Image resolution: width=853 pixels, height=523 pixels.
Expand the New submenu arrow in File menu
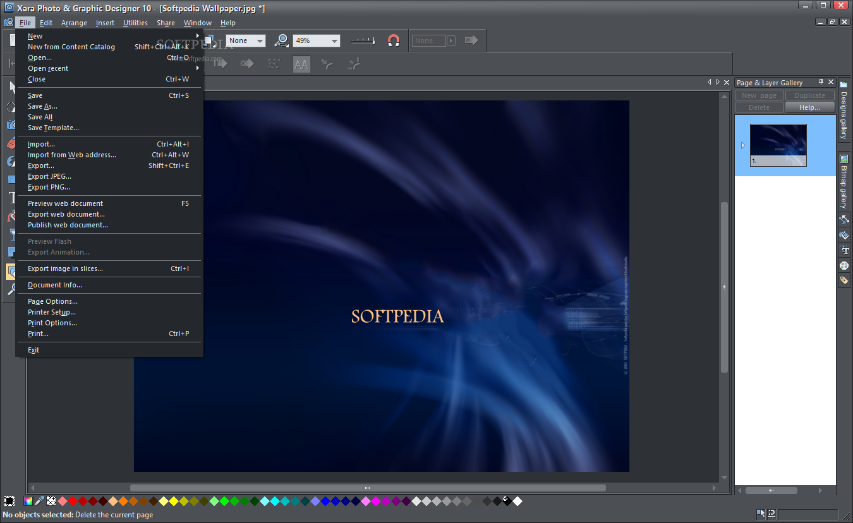point(197,36)
